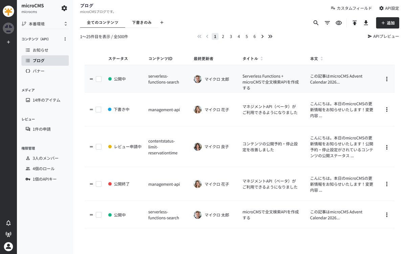Open the search magnifier icon
This screenshot has height=254, width=406.
tap(316, 23)
